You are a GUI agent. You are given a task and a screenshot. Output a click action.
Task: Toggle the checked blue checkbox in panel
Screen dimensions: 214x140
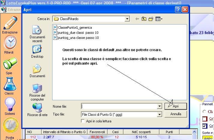(x=205, y=126)
